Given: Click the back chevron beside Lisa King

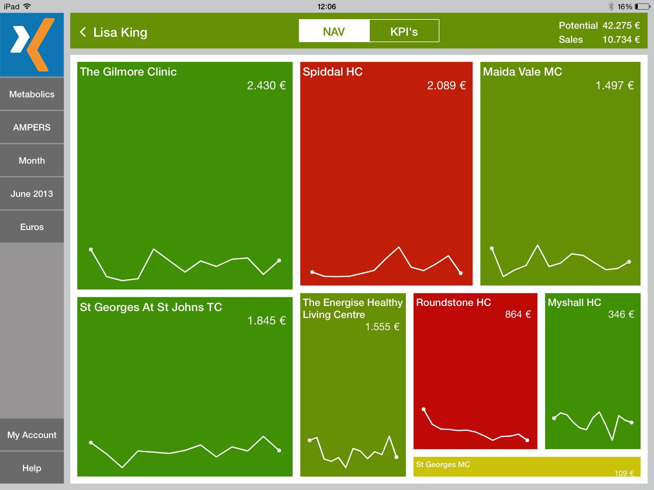Looking at the screenshot, I should click(x=83, y=32).
